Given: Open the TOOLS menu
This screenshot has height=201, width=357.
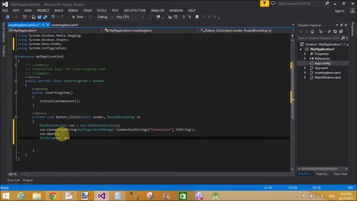Looking at the screenshot, I should (x=102, y=11).
